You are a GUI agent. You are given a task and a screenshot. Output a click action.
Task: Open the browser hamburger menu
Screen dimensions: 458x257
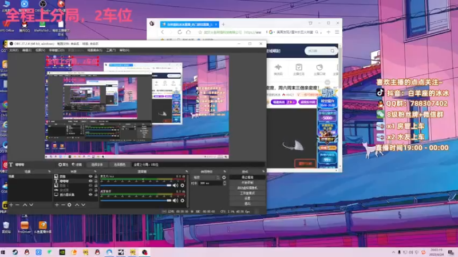click(337, 32)
